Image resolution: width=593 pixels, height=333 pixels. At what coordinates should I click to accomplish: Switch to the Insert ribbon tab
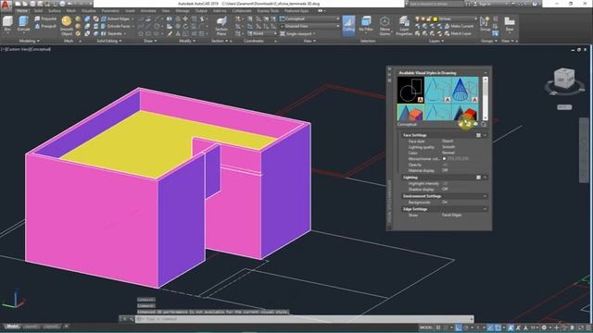(x=130, y=11)
